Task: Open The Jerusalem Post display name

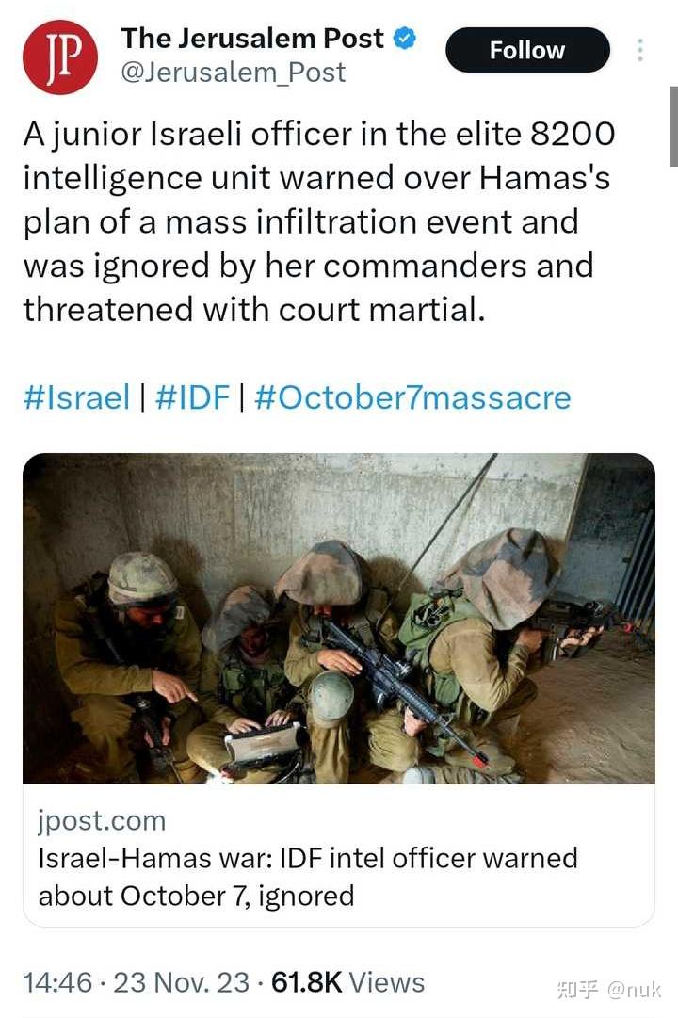Action: point(252,39)
